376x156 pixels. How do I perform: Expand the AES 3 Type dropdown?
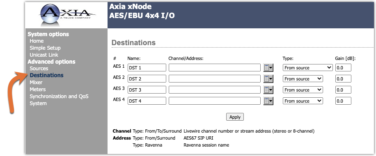(x=303, y=90)
